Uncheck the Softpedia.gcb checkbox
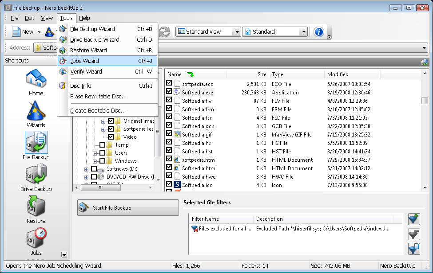Viewport: 433px width, 273px height. pyautogui.click(x=169, y=125)
